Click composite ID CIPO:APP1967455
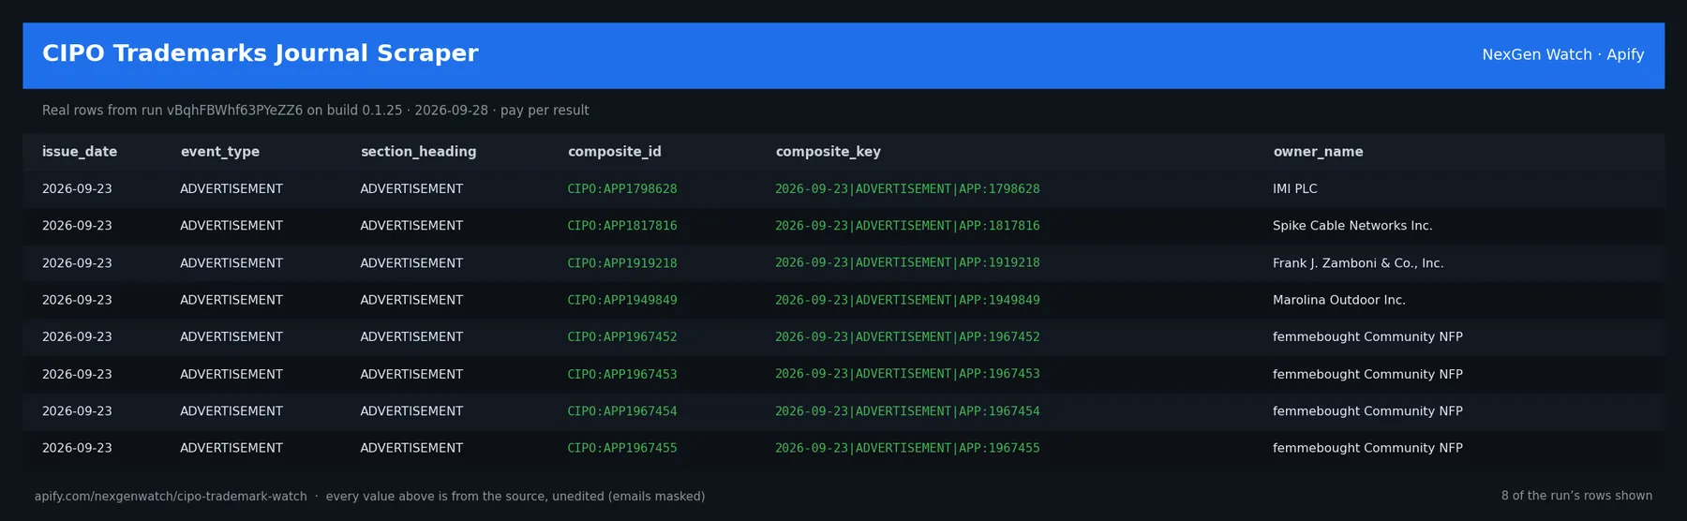The image size is (1687, 521). pyautogui.click(x=622, y=448)
